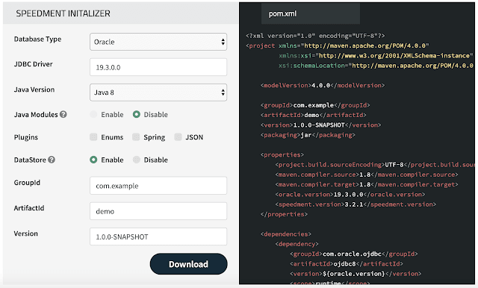Select the Disable radio for Java Modules
This screenshot has height=288, width=478.
coord(136,114)
